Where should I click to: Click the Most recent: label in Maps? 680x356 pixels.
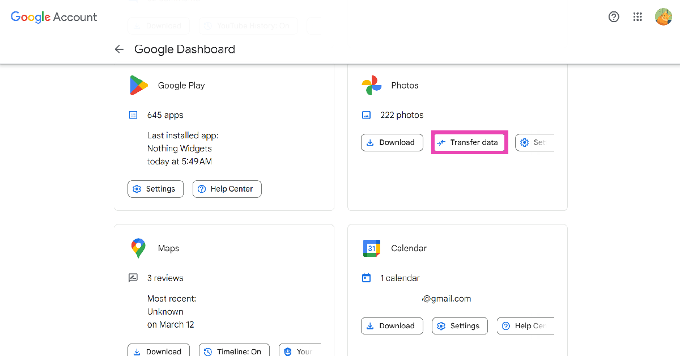(172, 299)
